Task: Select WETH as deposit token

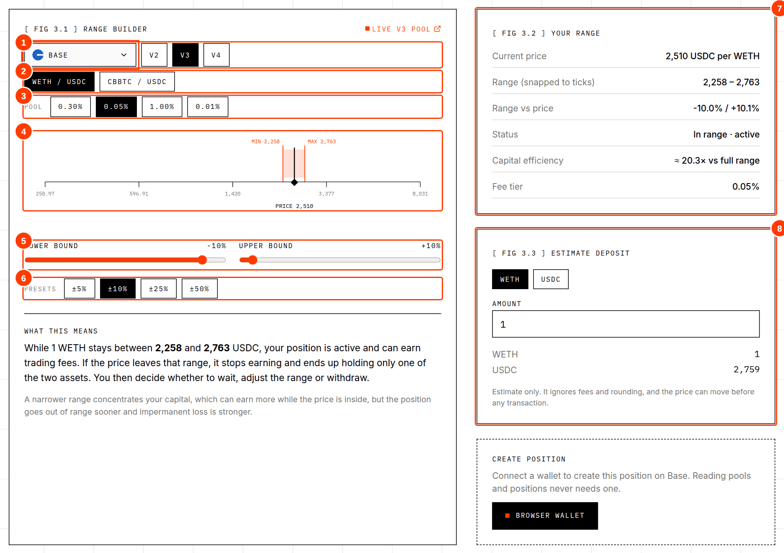Action: pyautogui.click(x=510, y=279)
